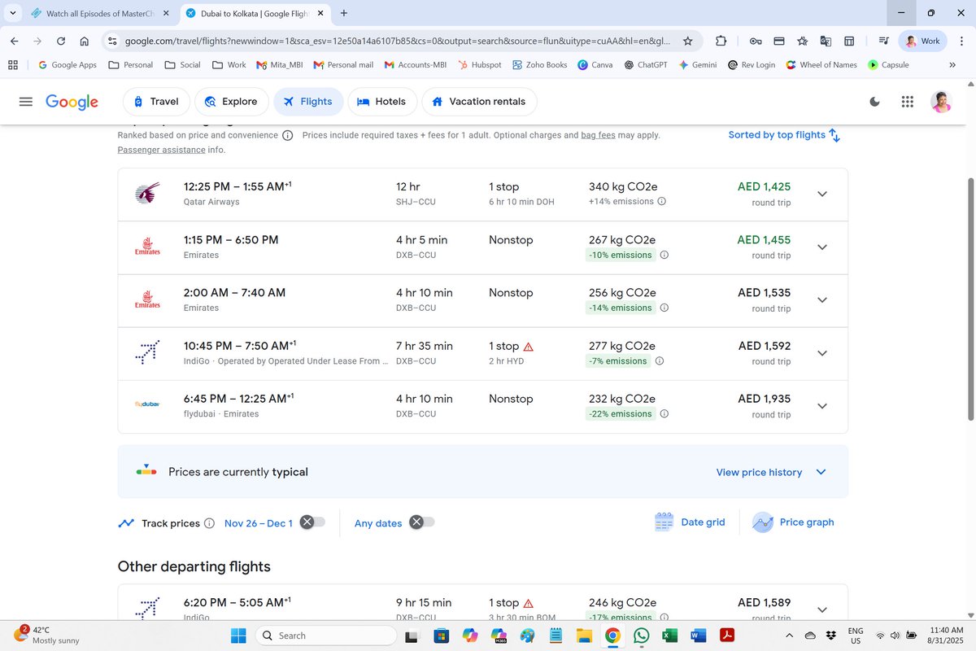976x651 pixels.
Task: Open the Zoho Books bookmark
Action: click(x=539, y=65)
